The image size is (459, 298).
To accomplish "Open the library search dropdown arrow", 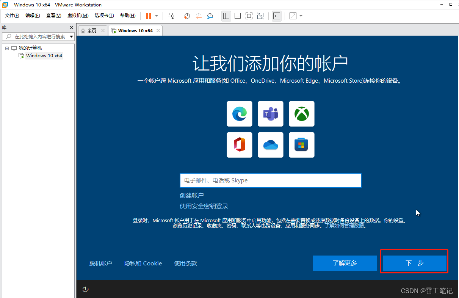I will click(72, 36).
